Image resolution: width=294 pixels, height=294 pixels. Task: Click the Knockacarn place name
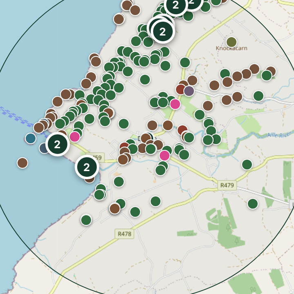coord(232,48)
